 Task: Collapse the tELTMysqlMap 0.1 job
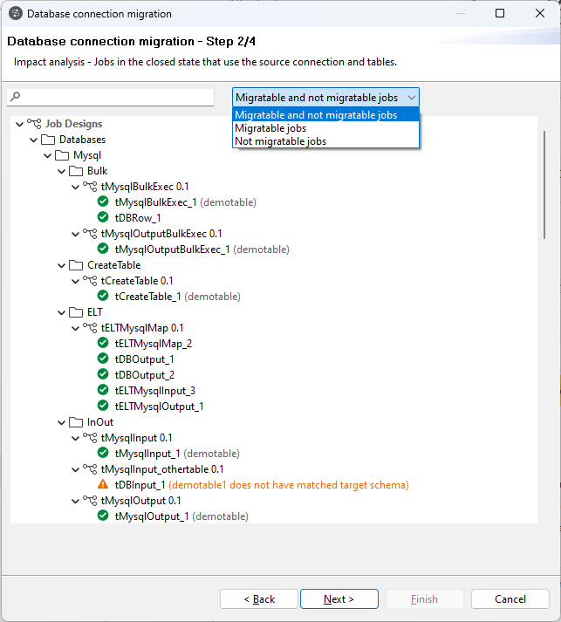(75, 329)
